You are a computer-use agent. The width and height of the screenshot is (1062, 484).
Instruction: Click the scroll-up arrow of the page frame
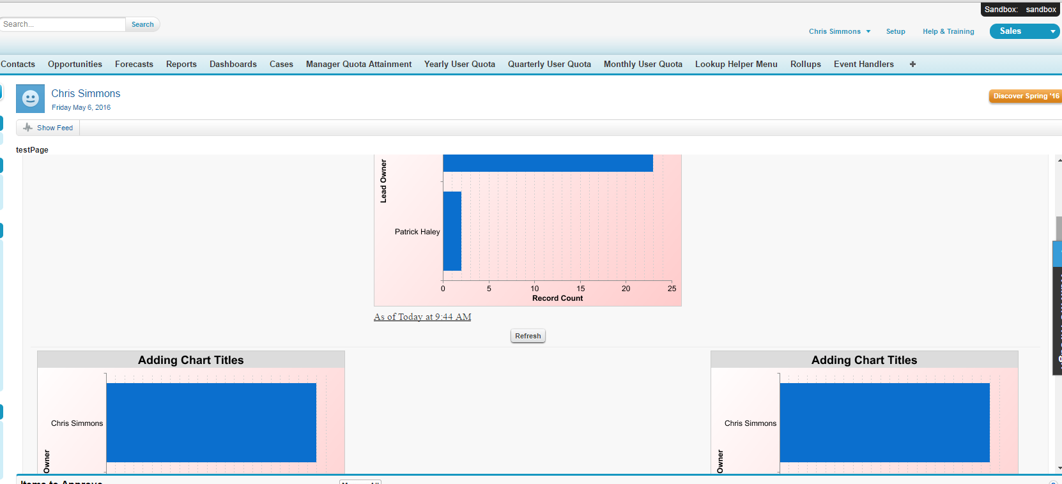1059,160
